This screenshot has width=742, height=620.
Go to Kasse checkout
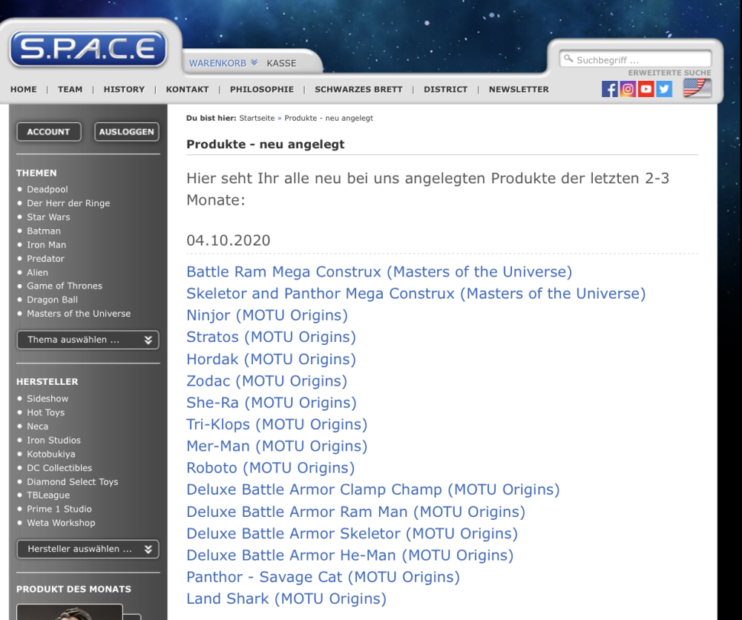(281, 63)
